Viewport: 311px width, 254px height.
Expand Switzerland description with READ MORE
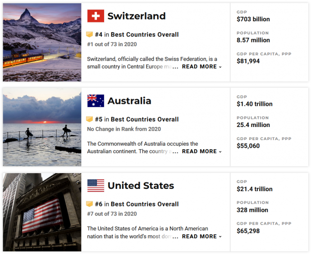pyautogui.click(x=202, y=66)
